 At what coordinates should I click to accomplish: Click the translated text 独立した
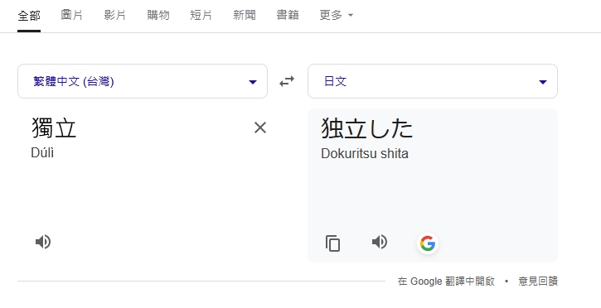[367, 128]
